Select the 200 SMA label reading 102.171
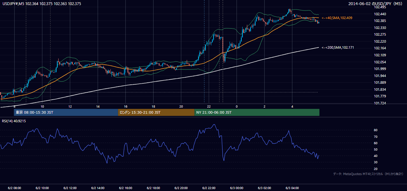The image size is (407, 191). coord(338,47)
